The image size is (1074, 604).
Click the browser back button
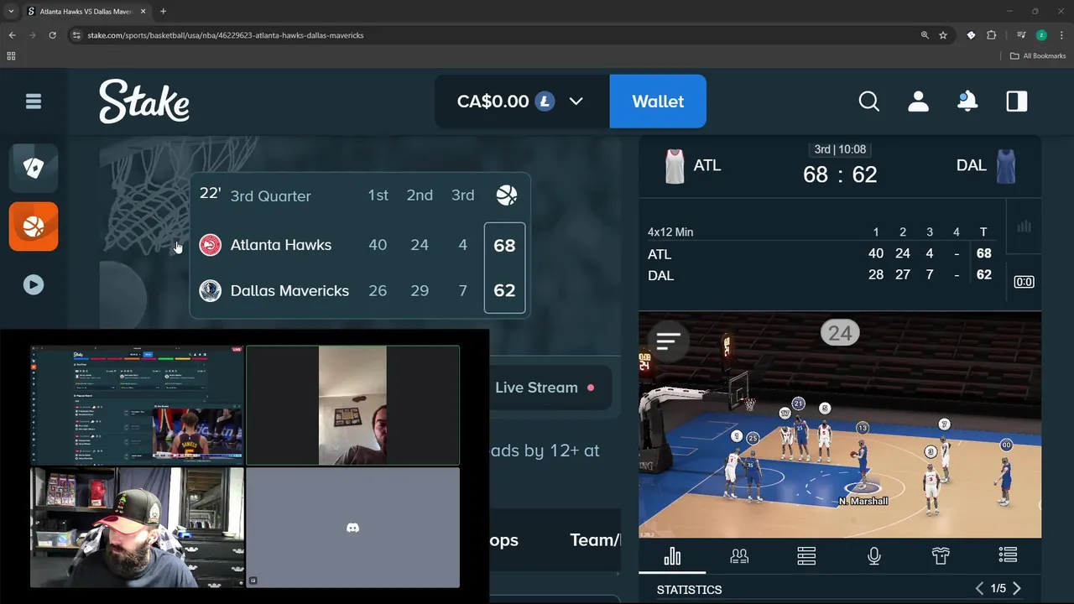pyautogui.click(x=12, y=35)
